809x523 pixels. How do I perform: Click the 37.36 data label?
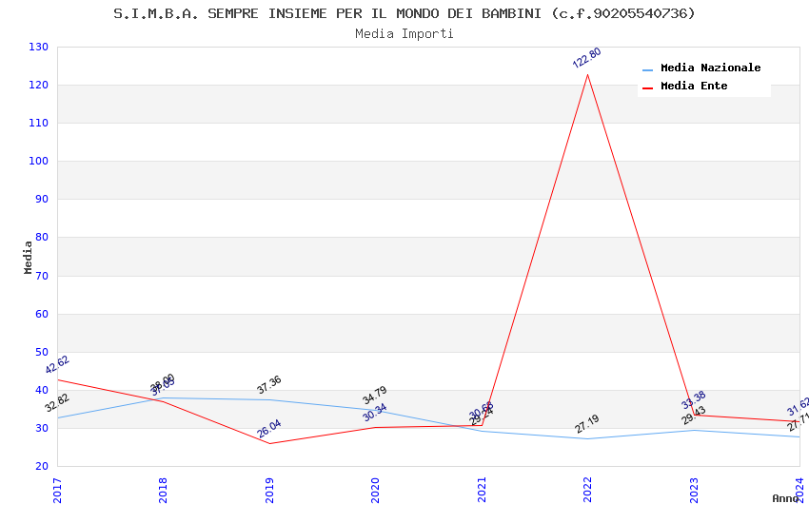(268, 385)
